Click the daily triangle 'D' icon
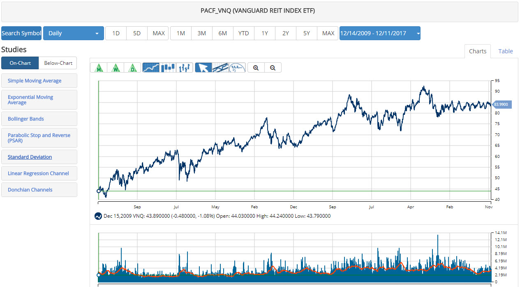 pos(132,68)
